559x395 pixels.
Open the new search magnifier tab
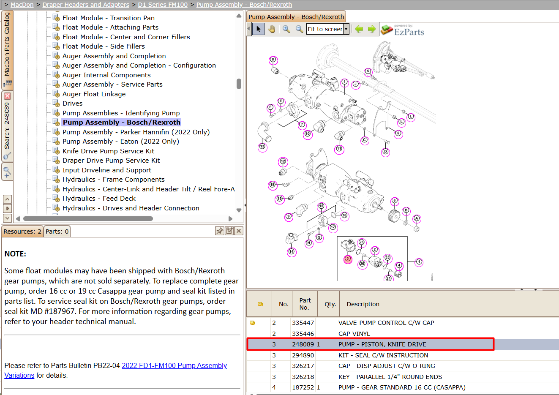(7, 172)
